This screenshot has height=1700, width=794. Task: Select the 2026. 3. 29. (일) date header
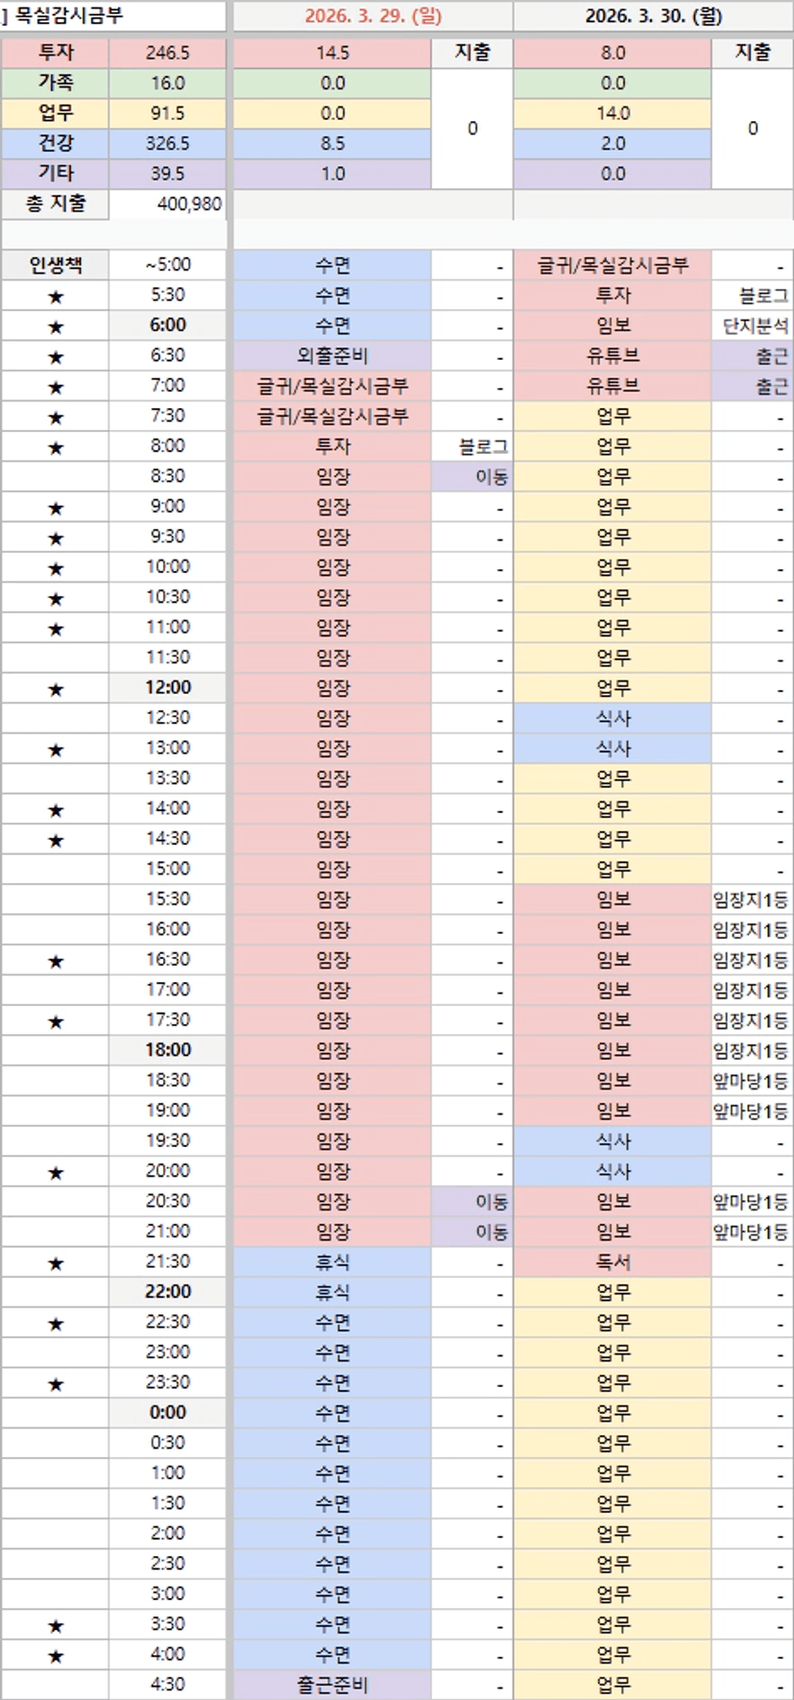click(x=373, y=16)
